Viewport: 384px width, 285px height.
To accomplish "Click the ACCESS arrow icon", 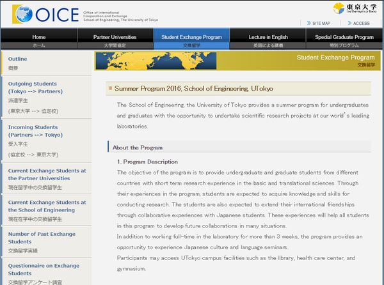I will (349, 23).
